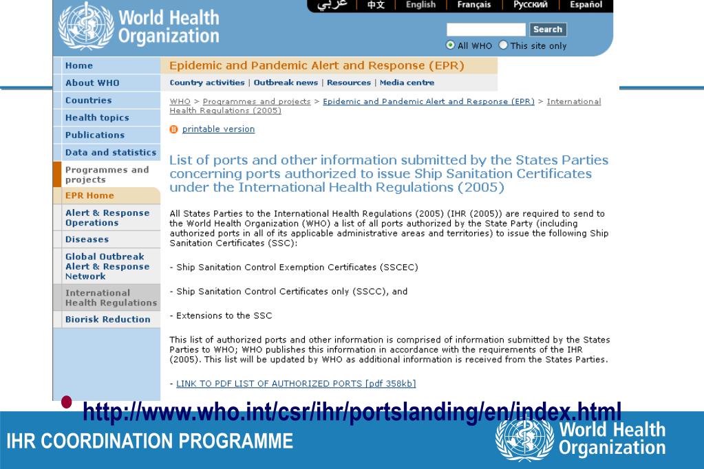Open Programmes and projects in the sidebar
The height and width of the screenshot is (469, 704).
point(107,175)
